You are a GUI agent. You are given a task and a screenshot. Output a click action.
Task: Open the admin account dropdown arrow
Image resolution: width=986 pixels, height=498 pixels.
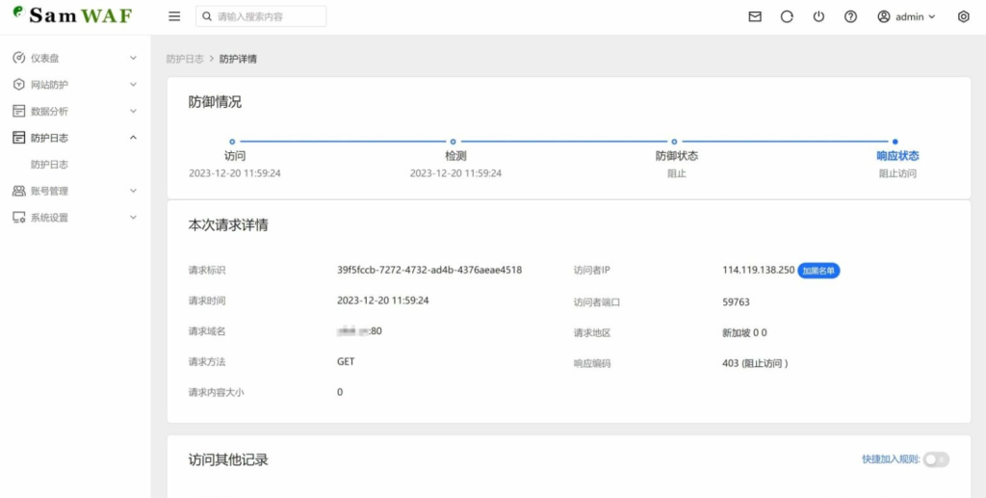click(932, 17)
